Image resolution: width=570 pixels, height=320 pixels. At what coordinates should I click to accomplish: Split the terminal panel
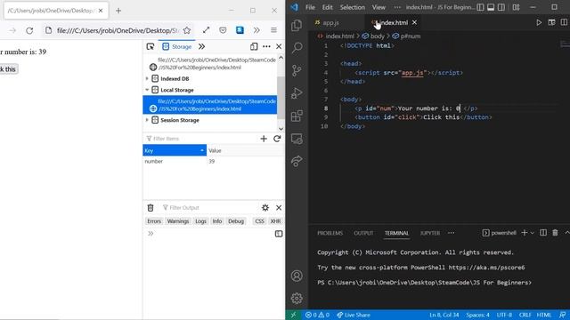[x=543, y=233]
